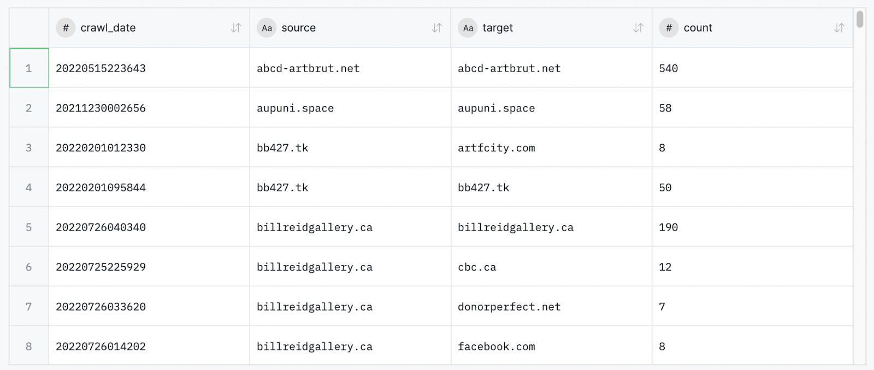This screenshot has height=370, width=874.
Task: Click the Aa text type icon beside target
Action: tap(468, 28)
